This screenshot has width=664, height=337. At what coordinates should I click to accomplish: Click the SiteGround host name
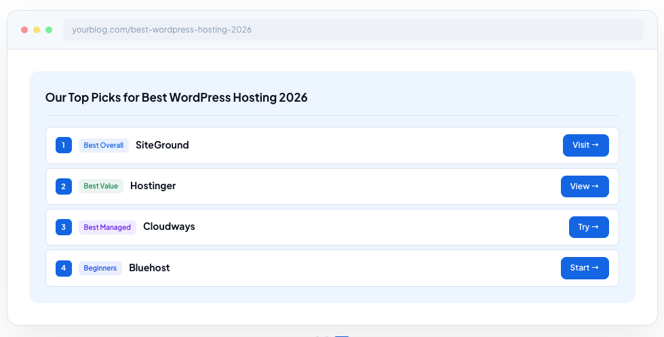point(162,145)
